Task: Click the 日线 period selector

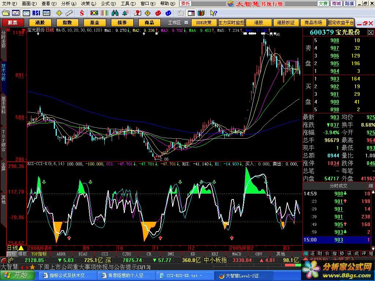Action: tap(15, 248)
